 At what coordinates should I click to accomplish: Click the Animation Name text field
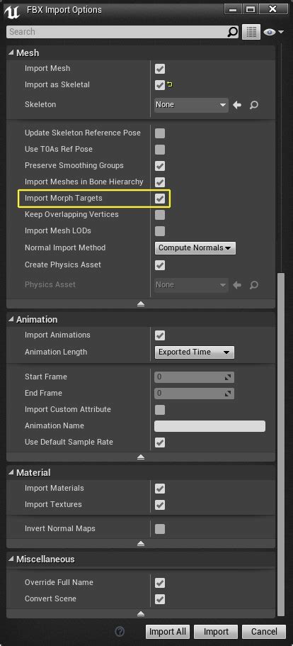coord(209,426)
